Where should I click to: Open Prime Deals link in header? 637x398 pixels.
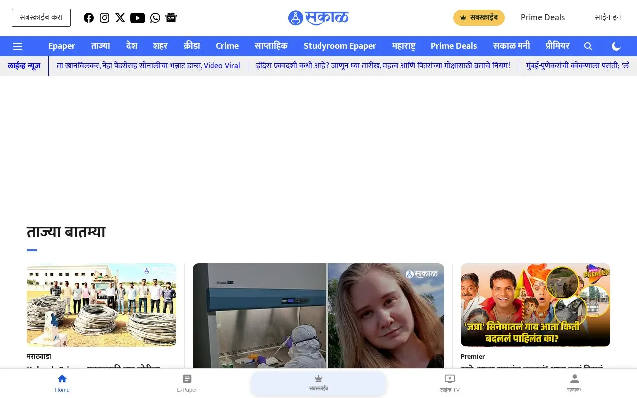542,18
